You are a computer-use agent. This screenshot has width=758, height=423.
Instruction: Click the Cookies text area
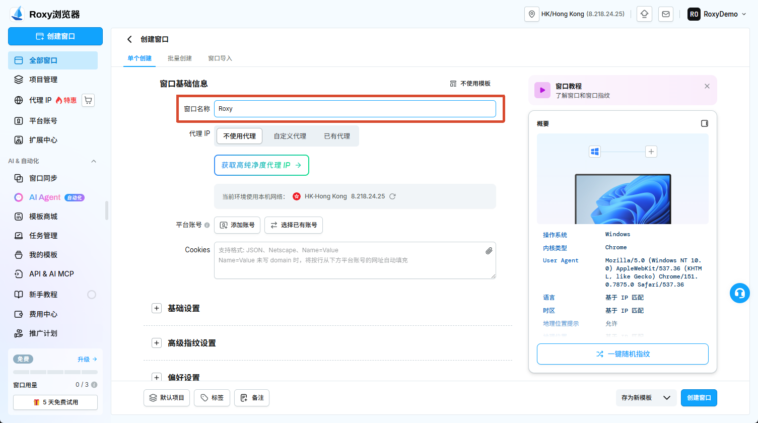355,260
